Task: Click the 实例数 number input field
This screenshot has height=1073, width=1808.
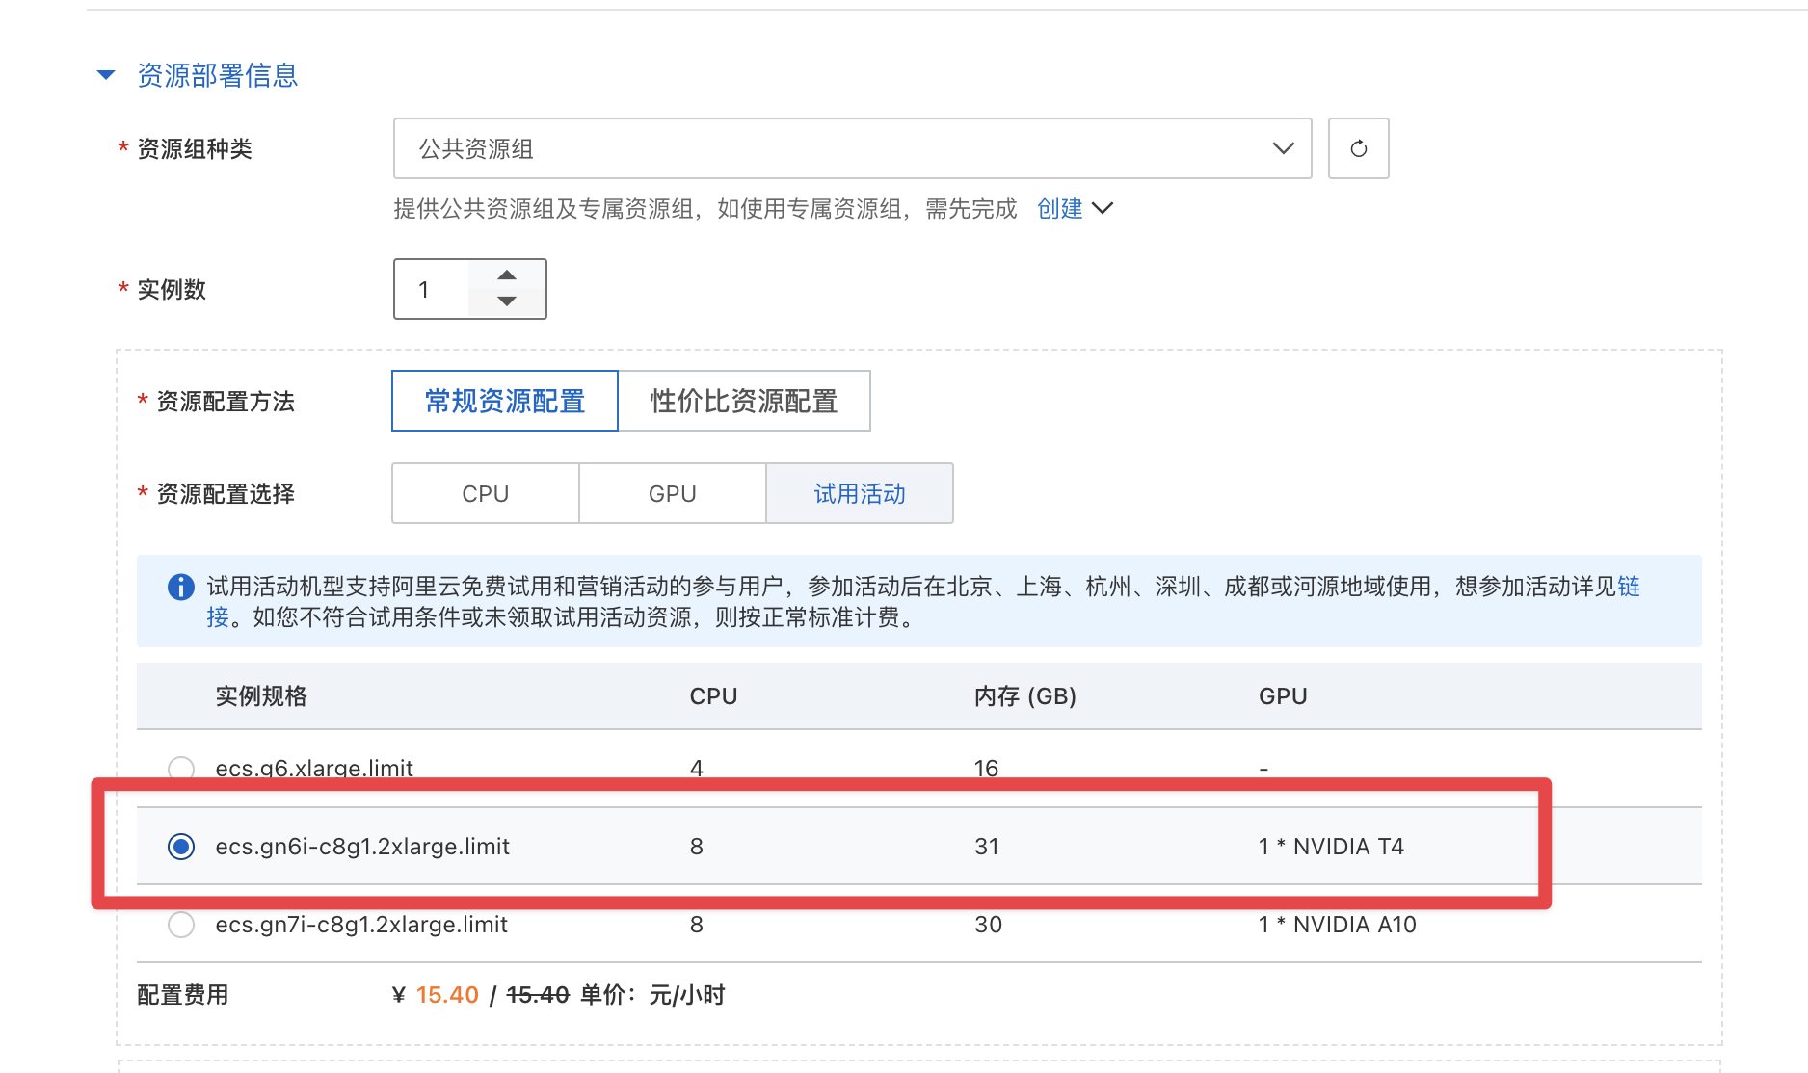Action: [x=432, y=289]
